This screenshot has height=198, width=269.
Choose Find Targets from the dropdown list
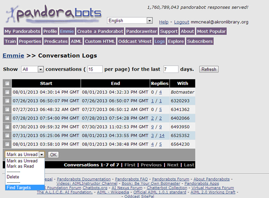coord(19,188)
